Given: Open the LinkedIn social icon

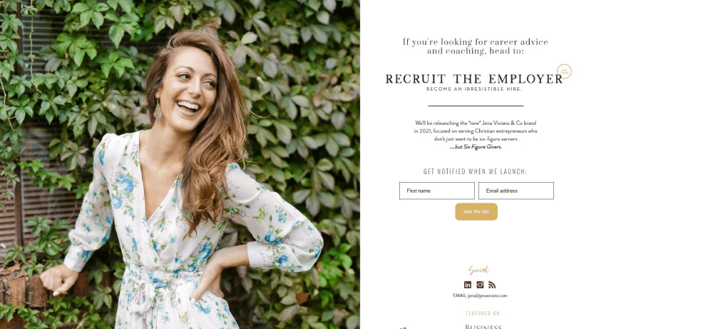Looking at the screenshot, I should coord(468,285).
